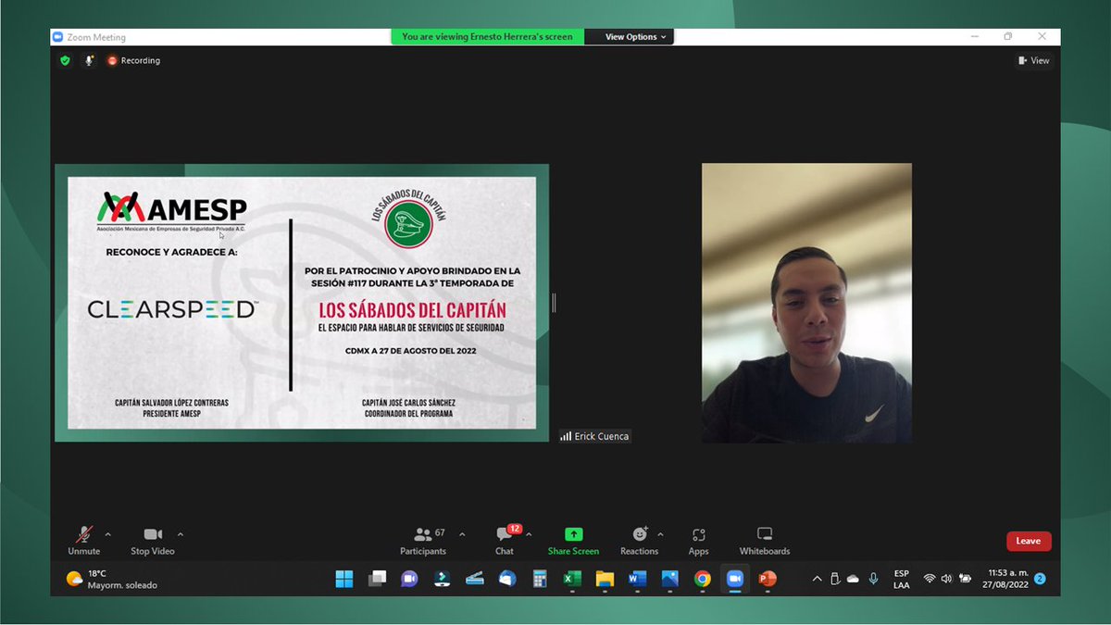
Task: Click the battery tray icon
Action: click(x=965, y=579)
